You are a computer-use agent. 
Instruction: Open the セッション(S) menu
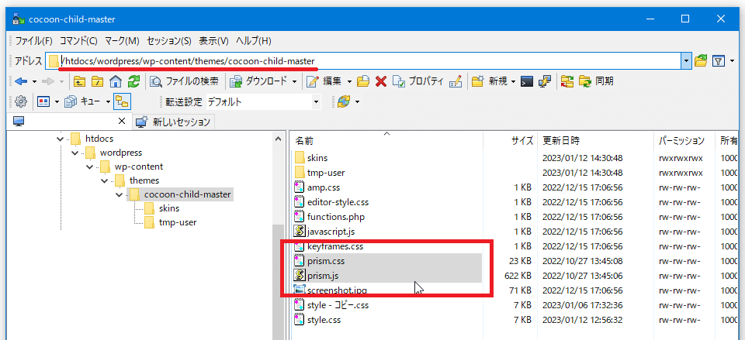(169, 40)
